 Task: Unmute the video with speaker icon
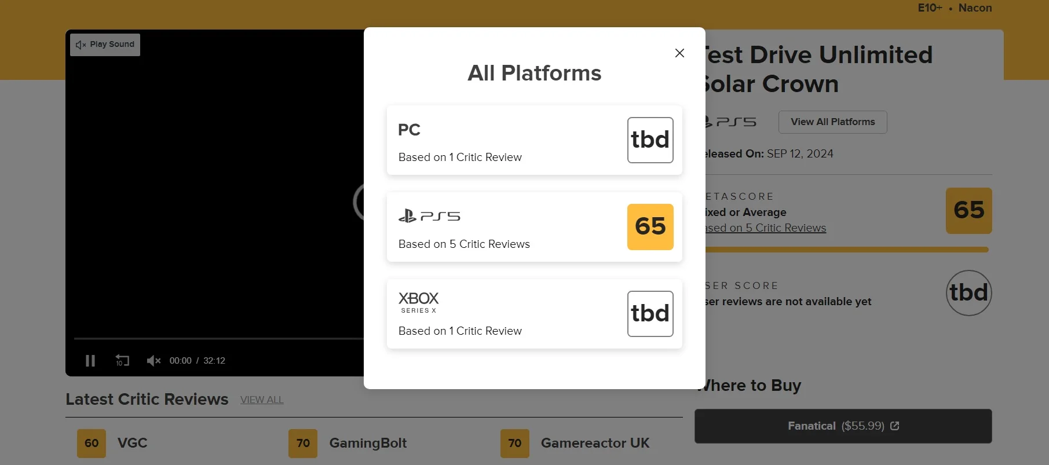[153, 361]
